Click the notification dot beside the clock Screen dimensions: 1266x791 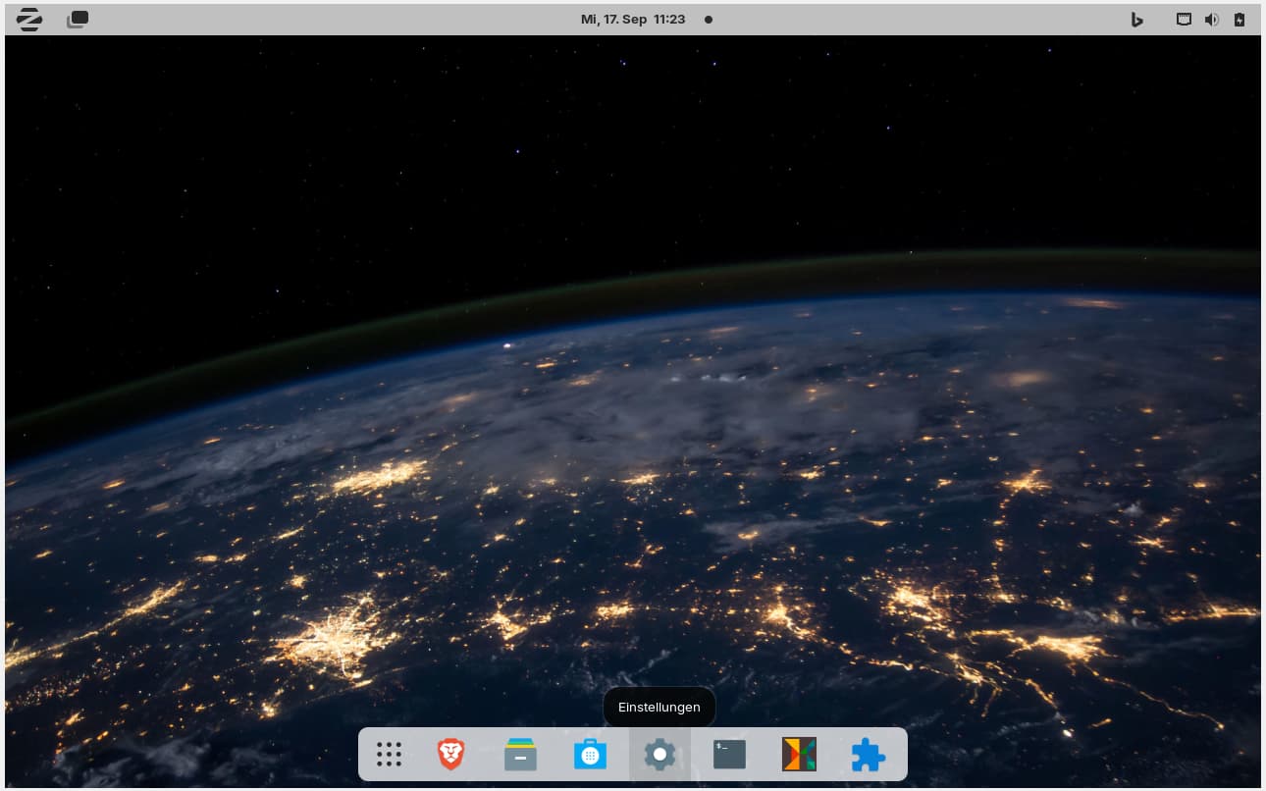coord(709,20)
